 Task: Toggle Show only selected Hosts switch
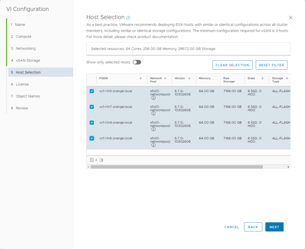pos(137,62)
